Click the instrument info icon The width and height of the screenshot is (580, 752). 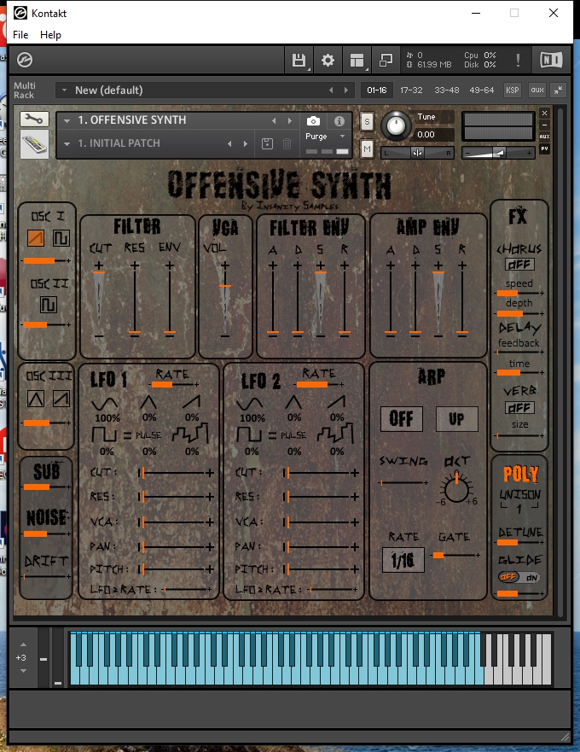(x=339, y=121)
